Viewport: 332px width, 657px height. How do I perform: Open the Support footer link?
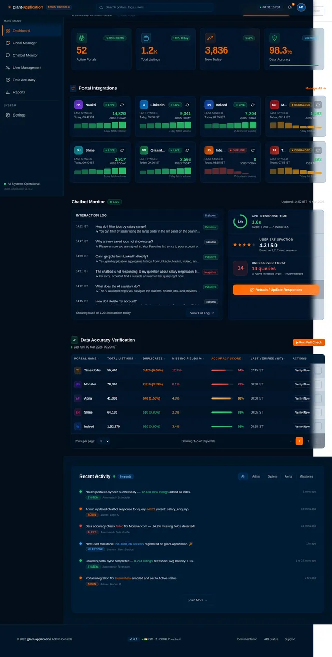290,639
